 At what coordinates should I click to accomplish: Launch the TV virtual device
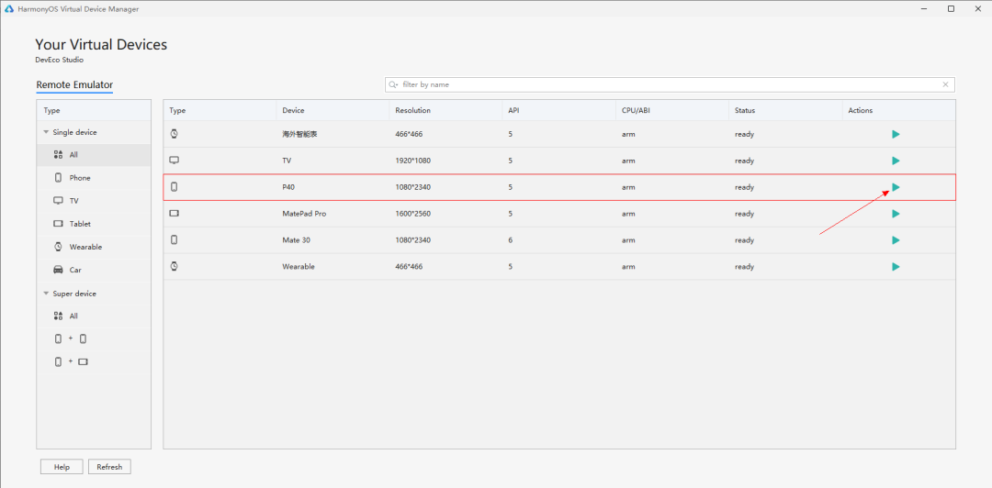coord(896,161)
